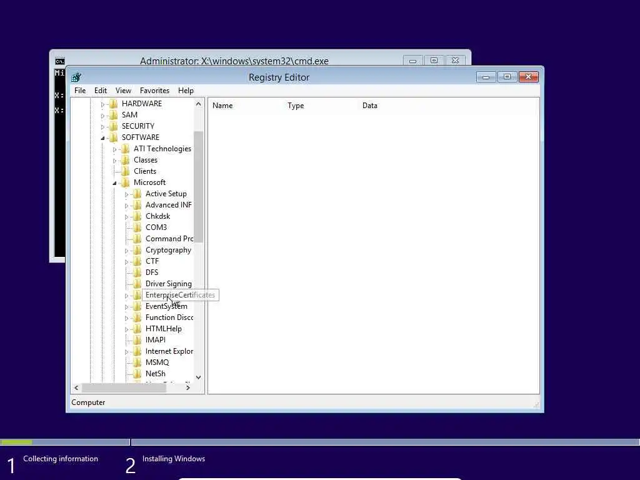Click the cmd.exe window title bar
This screenshot has height=480, width=640.
click(234, 61)
